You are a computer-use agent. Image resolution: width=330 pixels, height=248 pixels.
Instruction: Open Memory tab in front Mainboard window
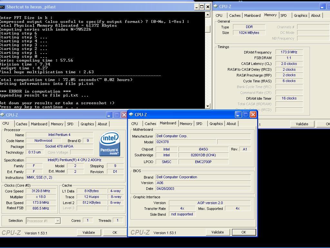pyautogui.click(x=186, y=124)
